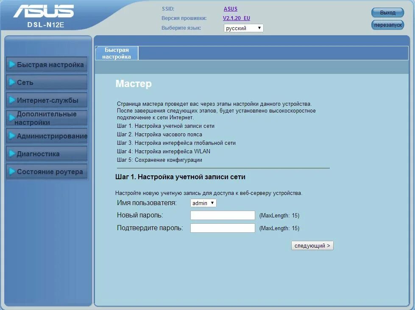Image resolution: width=415 pixels, height=310 pixels.
Task: Click the Новый пароль label
Action: click(140, 215)
